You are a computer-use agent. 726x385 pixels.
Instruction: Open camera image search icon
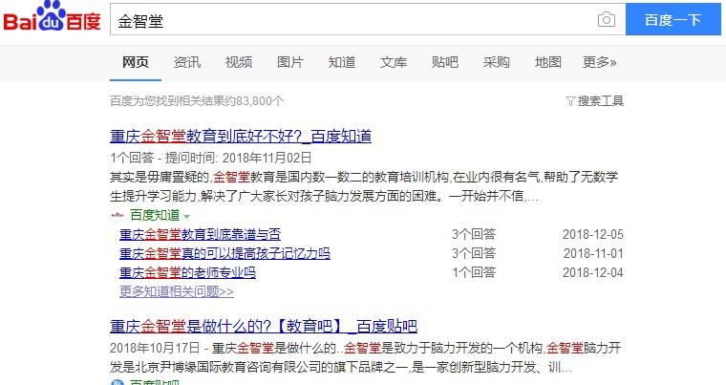(x=606, y=20)
